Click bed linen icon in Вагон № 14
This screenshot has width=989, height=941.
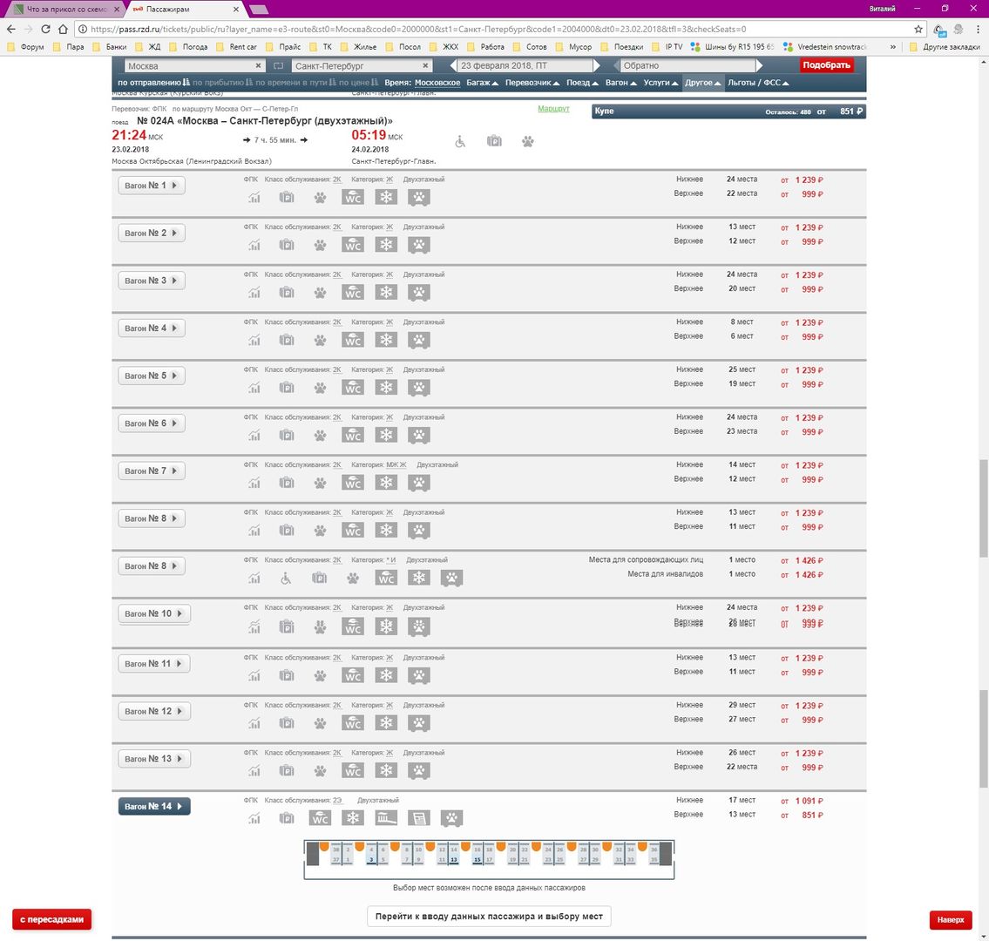pos(386,818)
